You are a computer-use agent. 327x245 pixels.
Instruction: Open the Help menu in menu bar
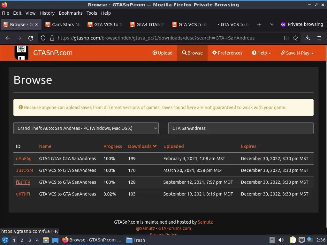coord(106,13)
